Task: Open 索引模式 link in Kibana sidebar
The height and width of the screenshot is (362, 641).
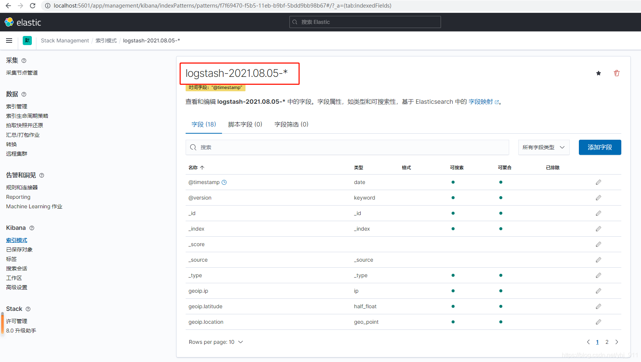Action: pos(17,240)
